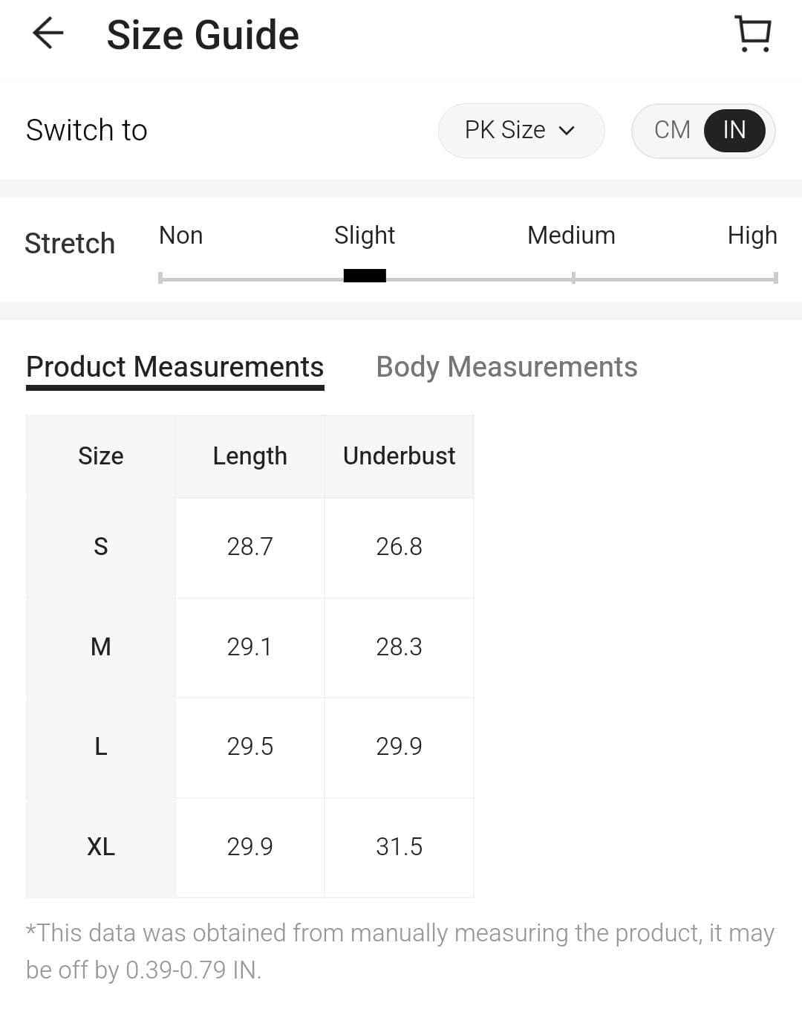
Task: Select IN unit option
Action: tap(734, 130)
